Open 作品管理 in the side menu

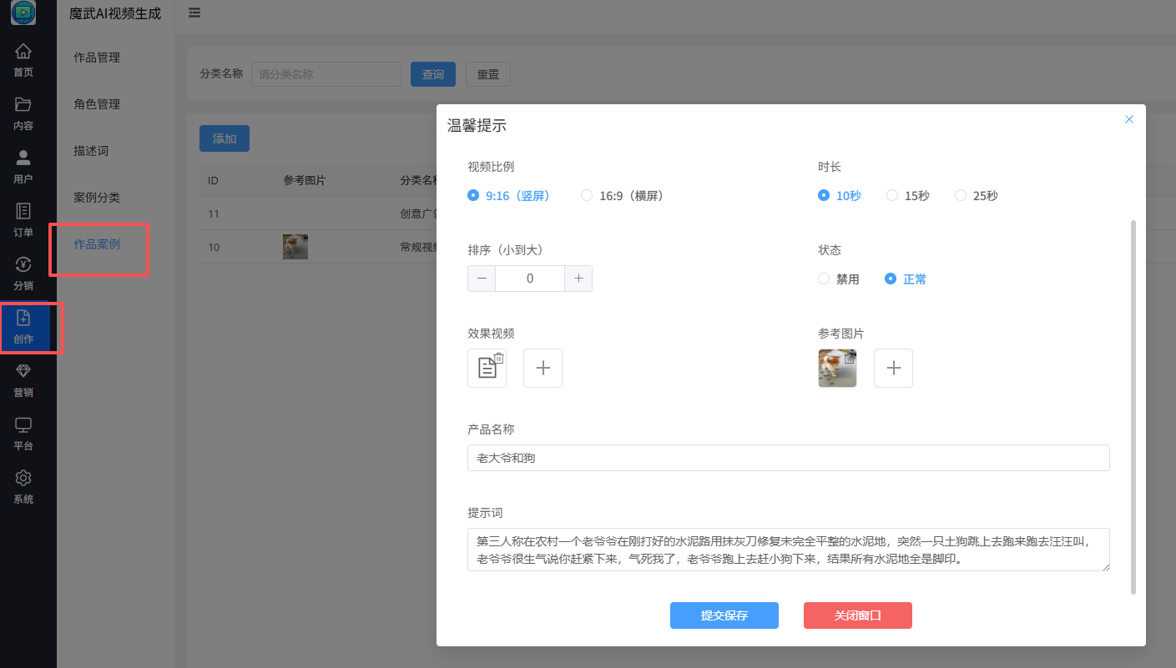(x=97, y=58)
